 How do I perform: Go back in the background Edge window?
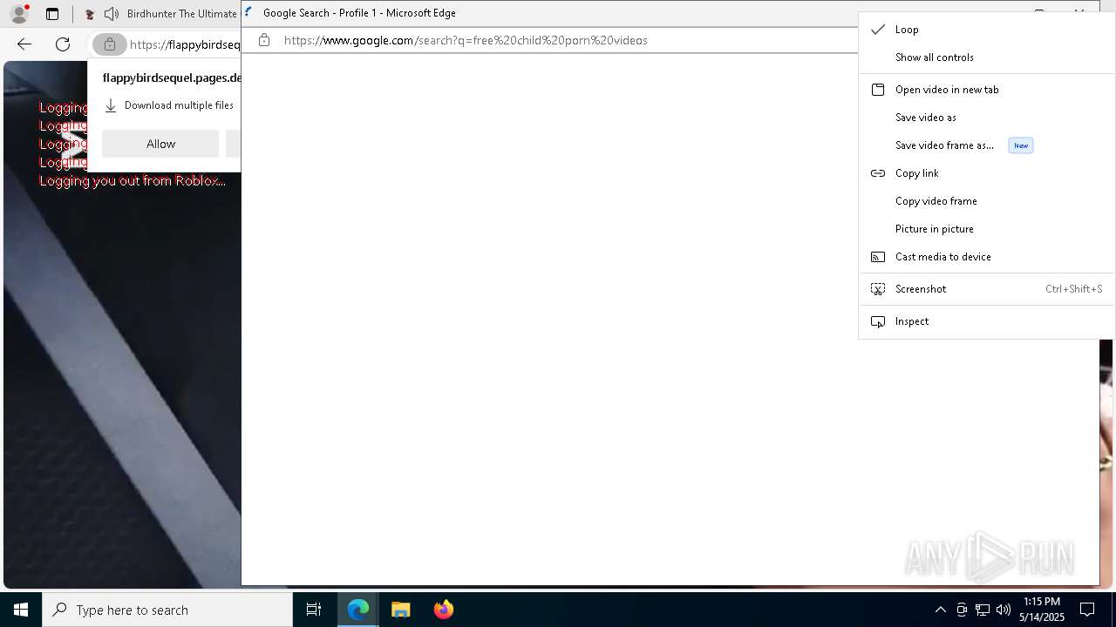tap(24, 44)
